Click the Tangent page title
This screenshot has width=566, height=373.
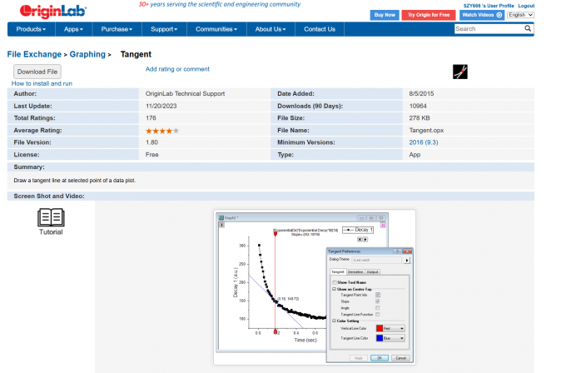pyautogui.click(x=136, y=54)
